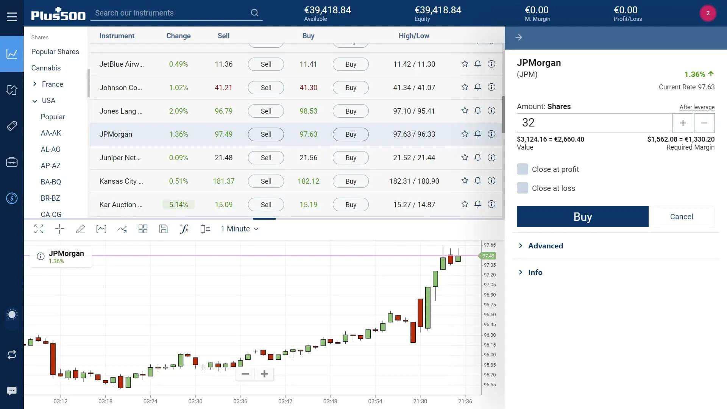
Task: Open the hamburger main menu
Action: click(12, 17)
